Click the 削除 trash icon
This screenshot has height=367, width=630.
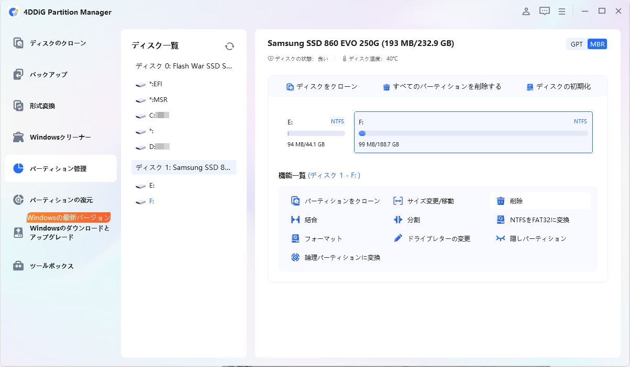coord(501,201)
